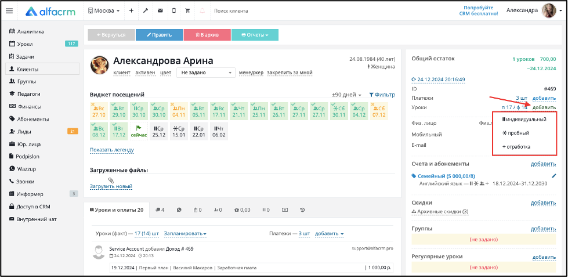Open the hamburger menu icon
The height and width of the screenshot is (278, 568).
click(9, 11)
